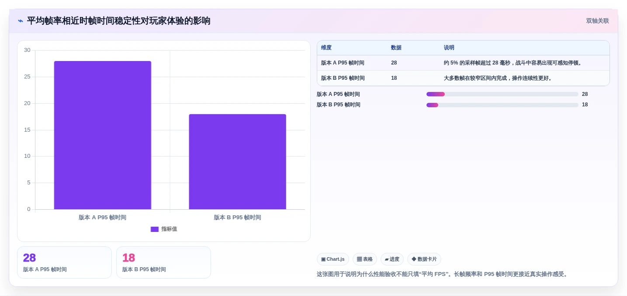Select table cell 版本 A P95 帧时间
The image size is (627, 296).
coord(343,63)
